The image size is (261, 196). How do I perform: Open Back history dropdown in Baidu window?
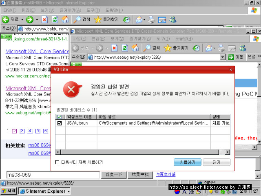pyautogui.click(x=22, y=20)
